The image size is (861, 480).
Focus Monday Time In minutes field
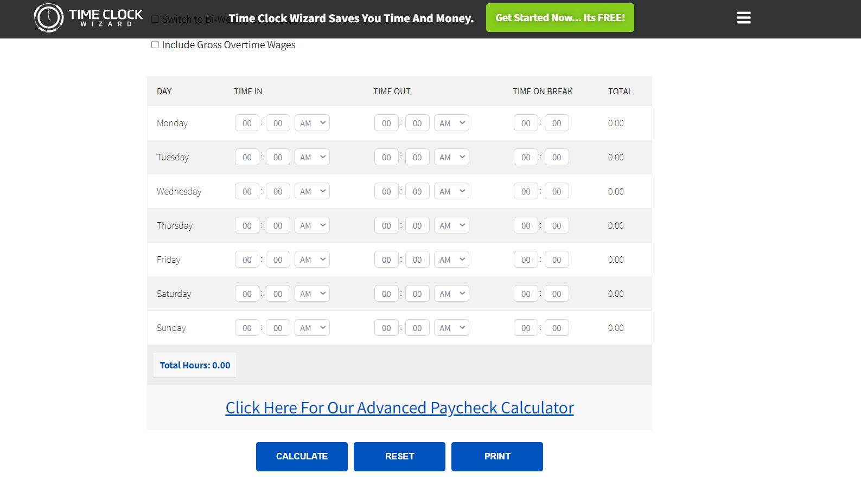pyautogui.click(x=278, y=123)
